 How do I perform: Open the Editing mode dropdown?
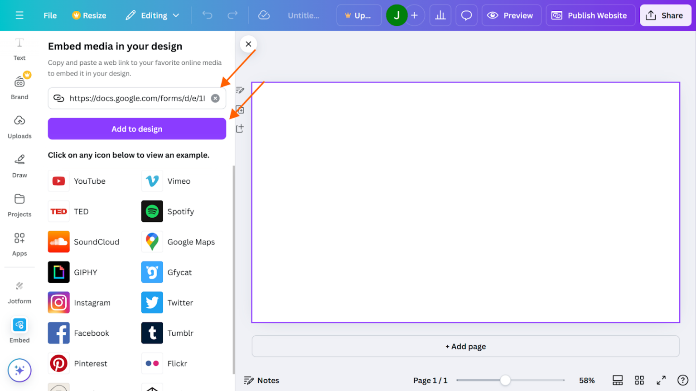[152, 15]
